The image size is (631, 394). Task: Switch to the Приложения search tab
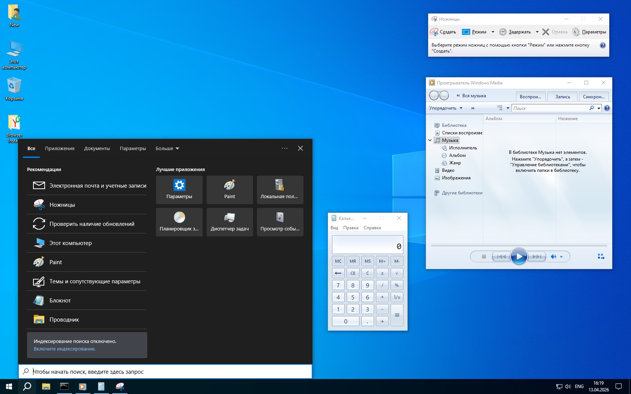tap(60, 149)
